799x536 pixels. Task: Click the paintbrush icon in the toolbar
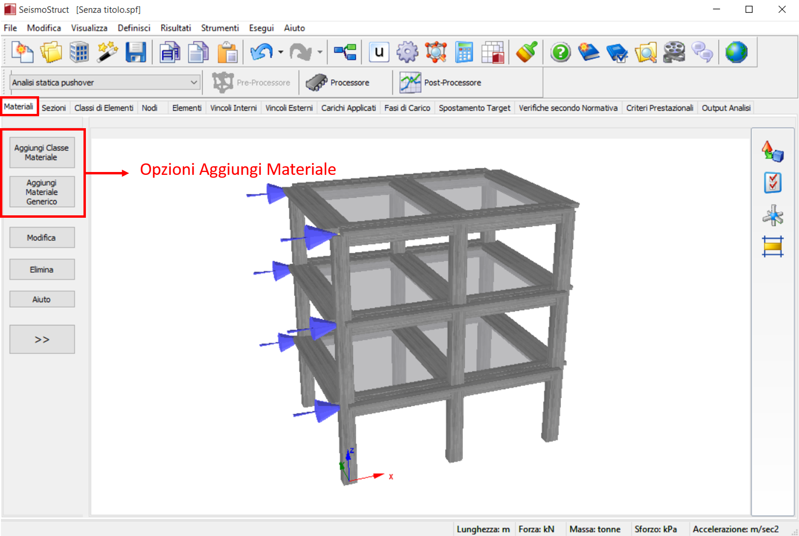(527, 52)
